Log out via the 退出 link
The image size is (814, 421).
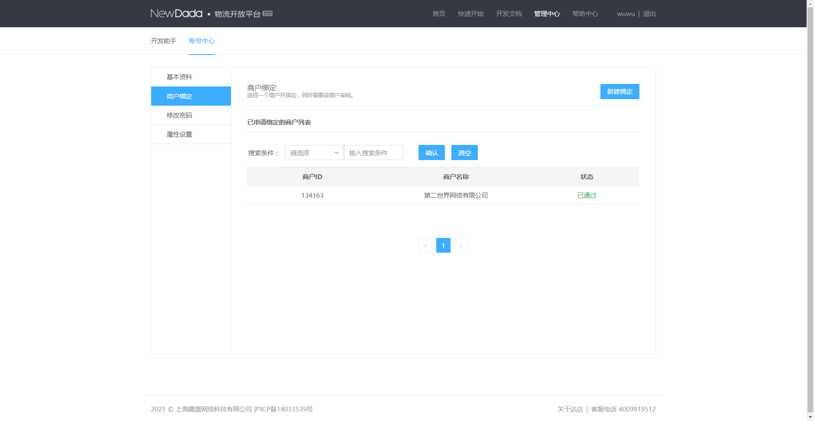(x=649, y=14)
